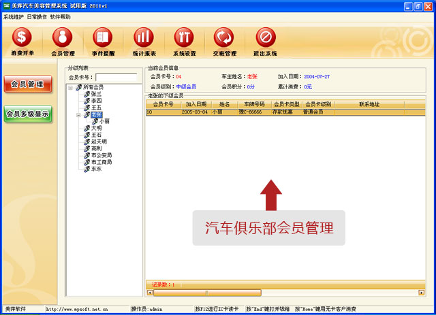Open 会员管理 from the top toolbar
Screen dimensions: 436x315
click(63, 37)
